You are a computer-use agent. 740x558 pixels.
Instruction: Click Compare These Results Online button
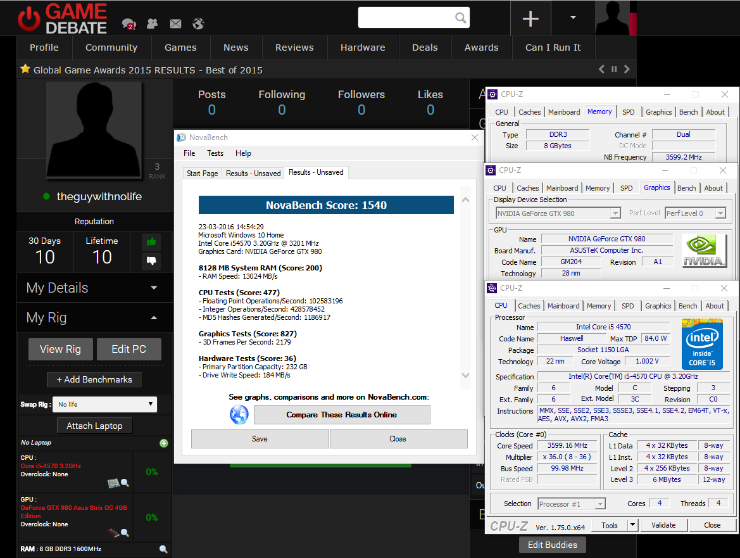point(342,414)
